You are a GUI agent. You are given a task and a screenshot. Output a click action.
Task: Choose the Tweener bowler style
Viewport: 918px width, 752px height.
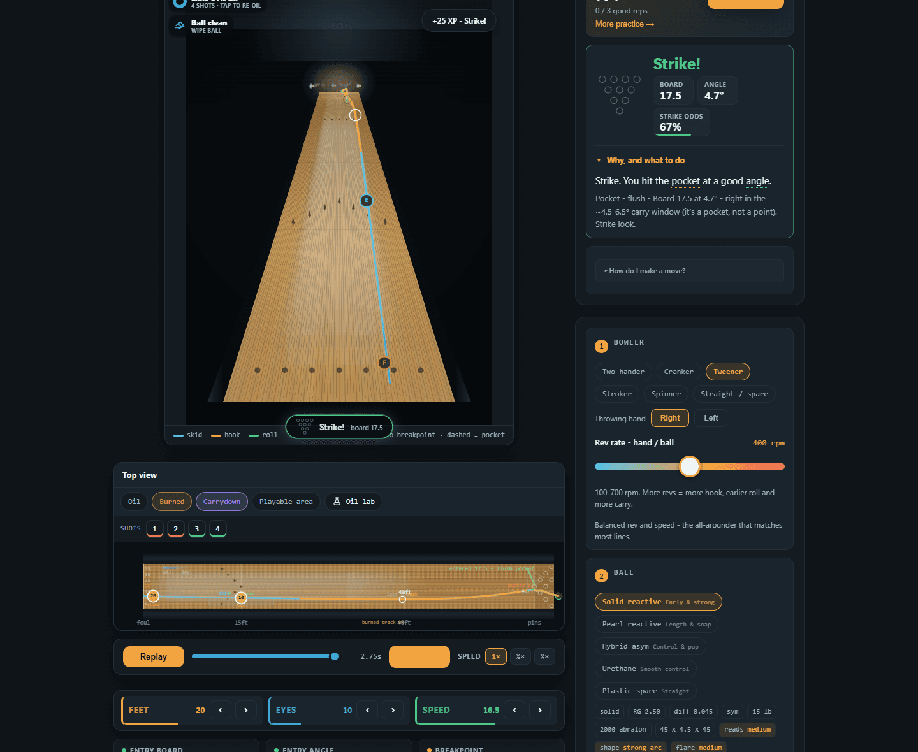click(x=728, y=372)
